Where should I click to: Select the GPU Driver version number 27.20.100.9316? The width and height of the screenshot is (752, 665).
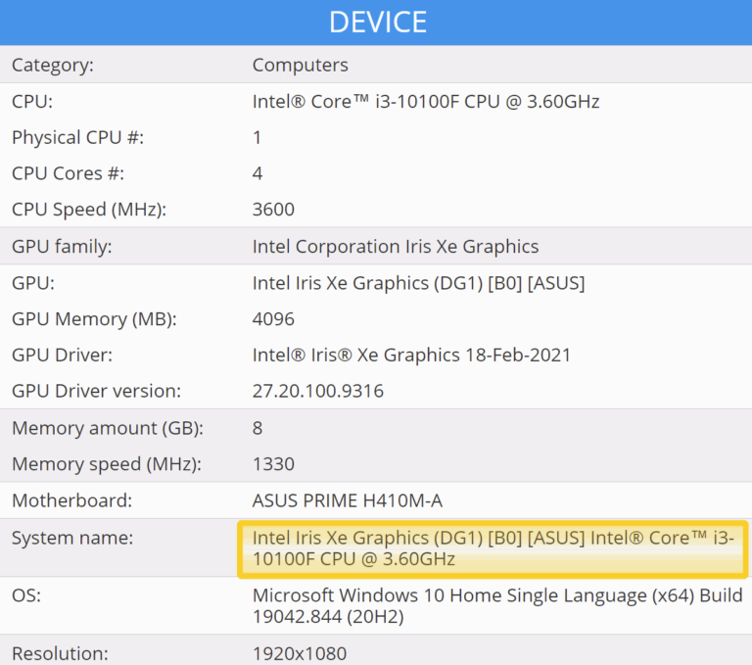click(x=317, y=392)
